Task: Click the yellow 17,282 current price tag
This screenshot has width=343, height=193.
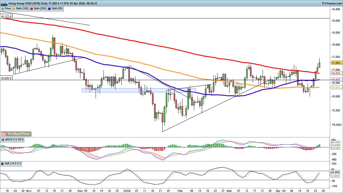Action: (336, 63)
